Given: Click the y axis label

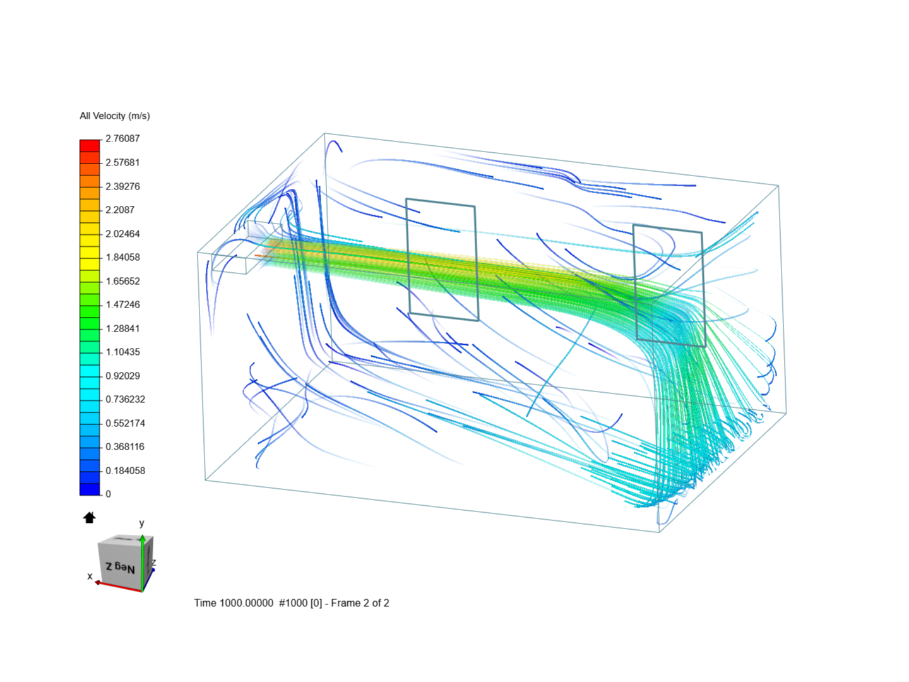Looking at the screenshot, I should pyautogui.click(x=141, y=523).
